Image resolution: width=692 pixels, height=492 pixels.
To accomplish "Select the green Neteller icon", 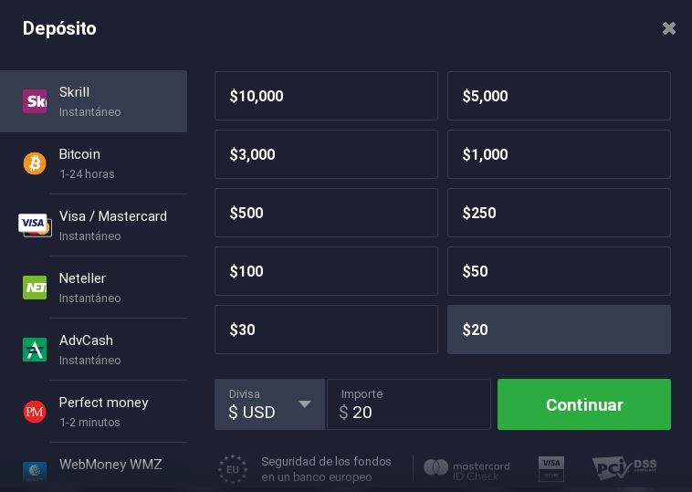I will [x=35, y=288].
